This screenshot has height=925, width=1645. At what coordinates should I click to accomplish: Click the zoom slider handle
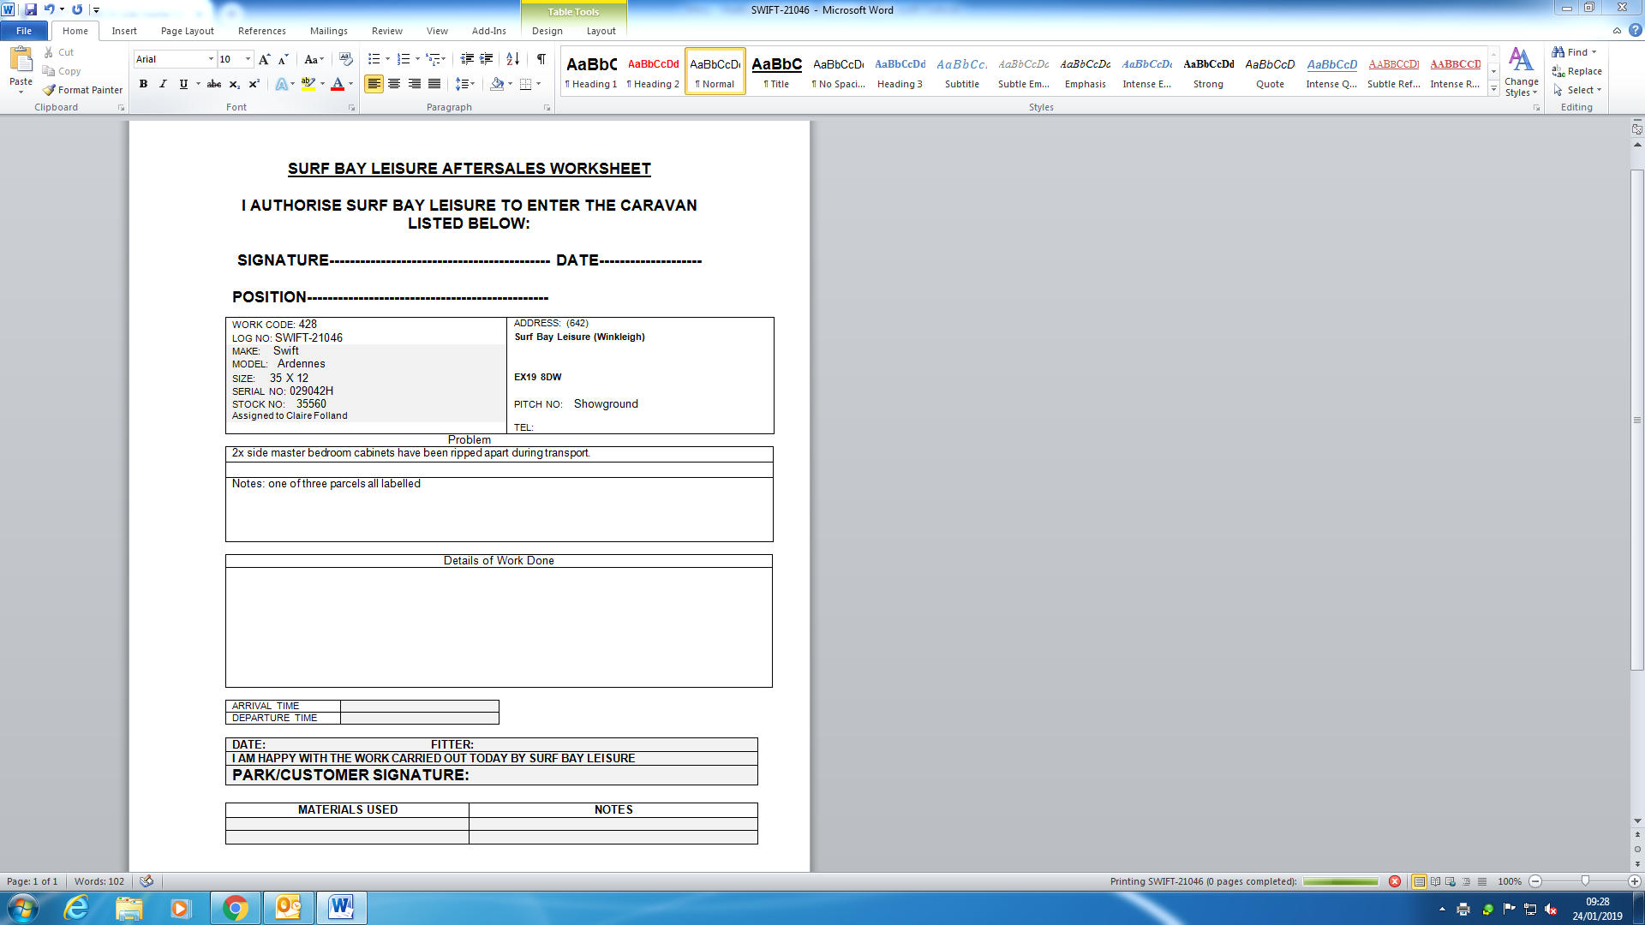pyautogui.click(x=1585, y=881)
